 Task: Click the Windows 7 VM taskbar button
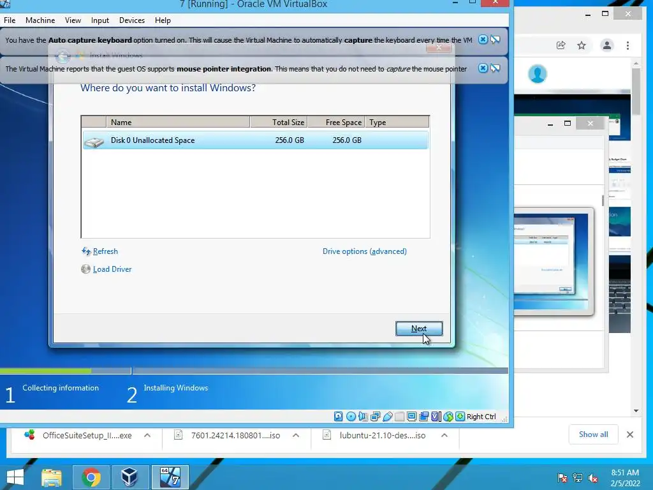tap(170, 477)
